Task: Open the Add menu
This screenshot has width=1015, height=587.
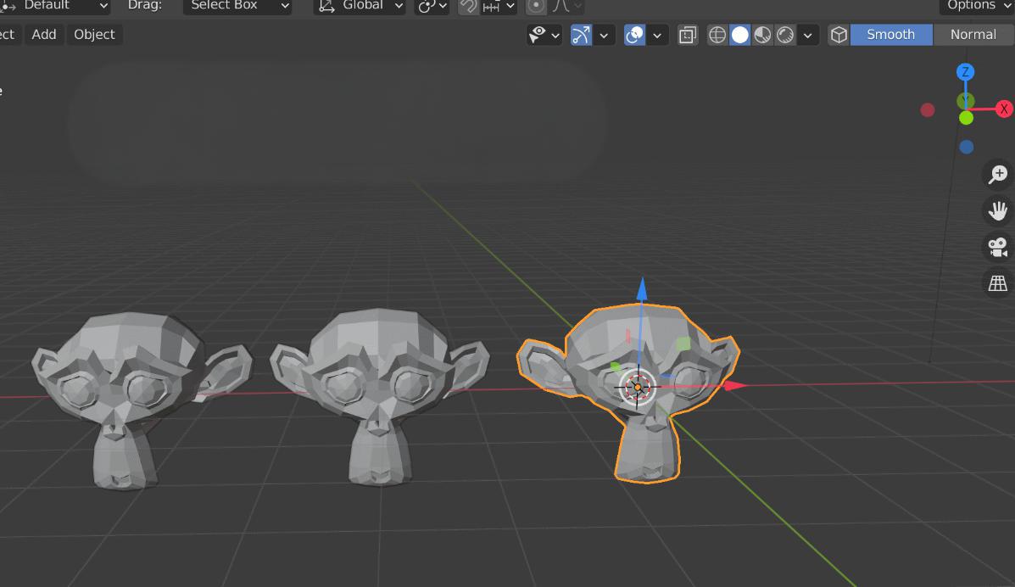Action: point(44,35)
